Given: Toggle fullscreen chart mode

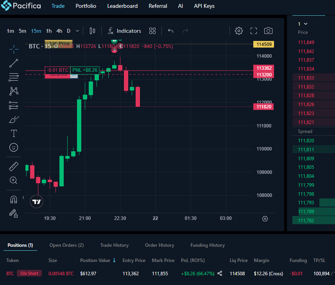Looking at the screenshot, I should (x=254, y=31).
